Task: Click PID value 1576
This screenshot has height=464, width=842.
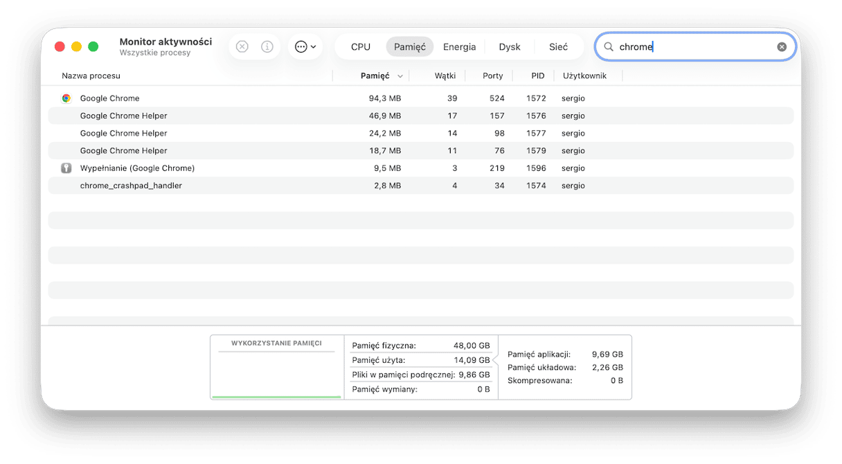Action: coord(536,116)
